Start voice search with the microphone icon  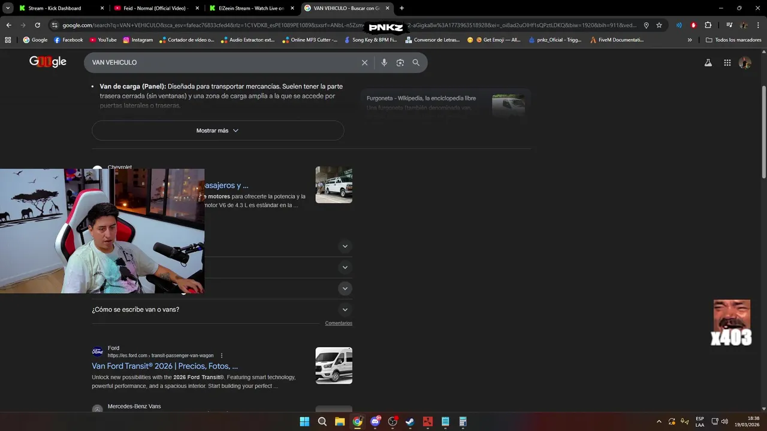click(384, 63)
